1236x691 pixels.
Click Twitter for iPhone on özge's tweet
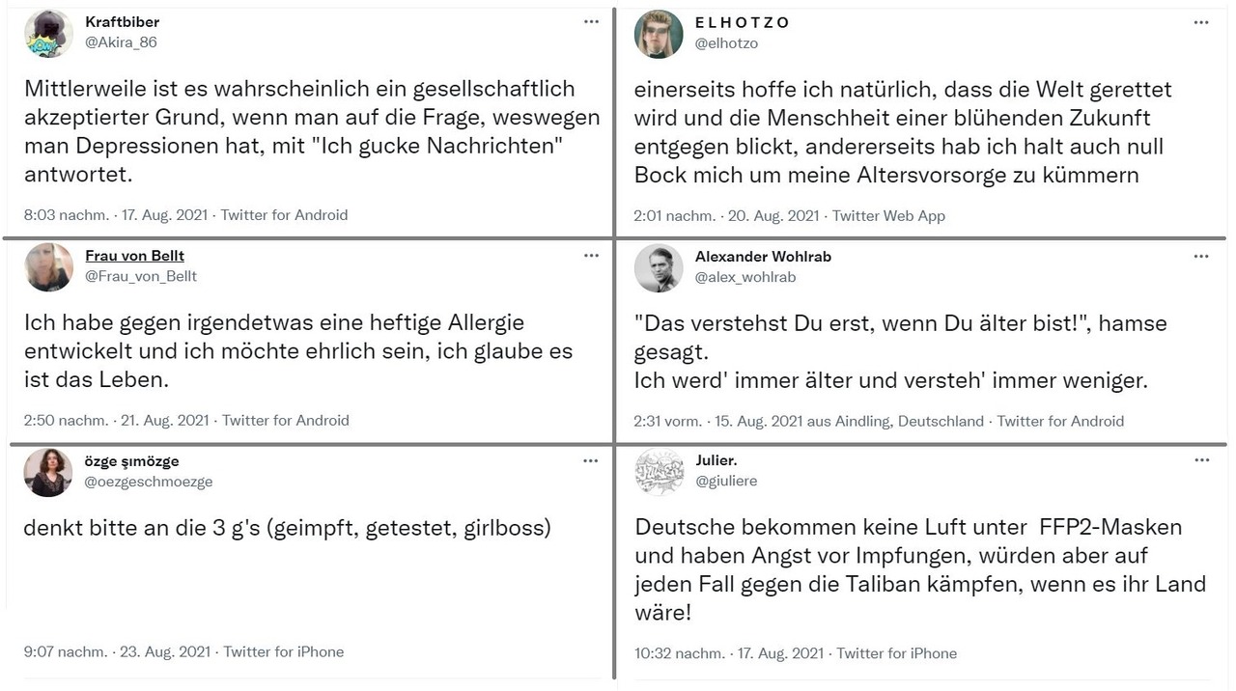[284, 652]
